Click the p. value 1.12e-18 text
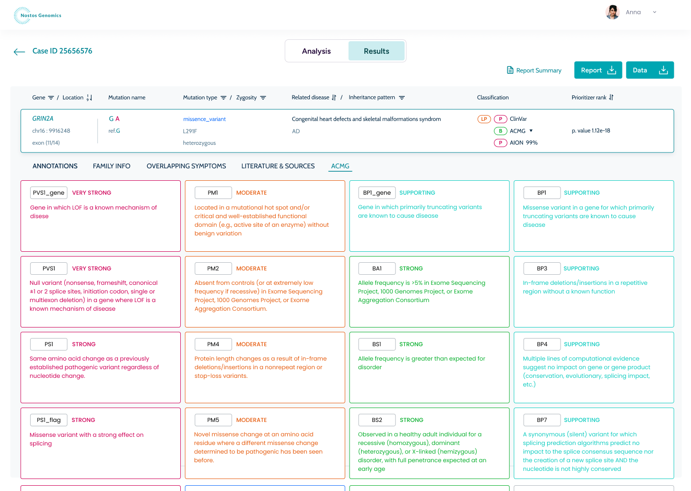Viewport: 691px width, 491px height. click(x=591, y=130)
